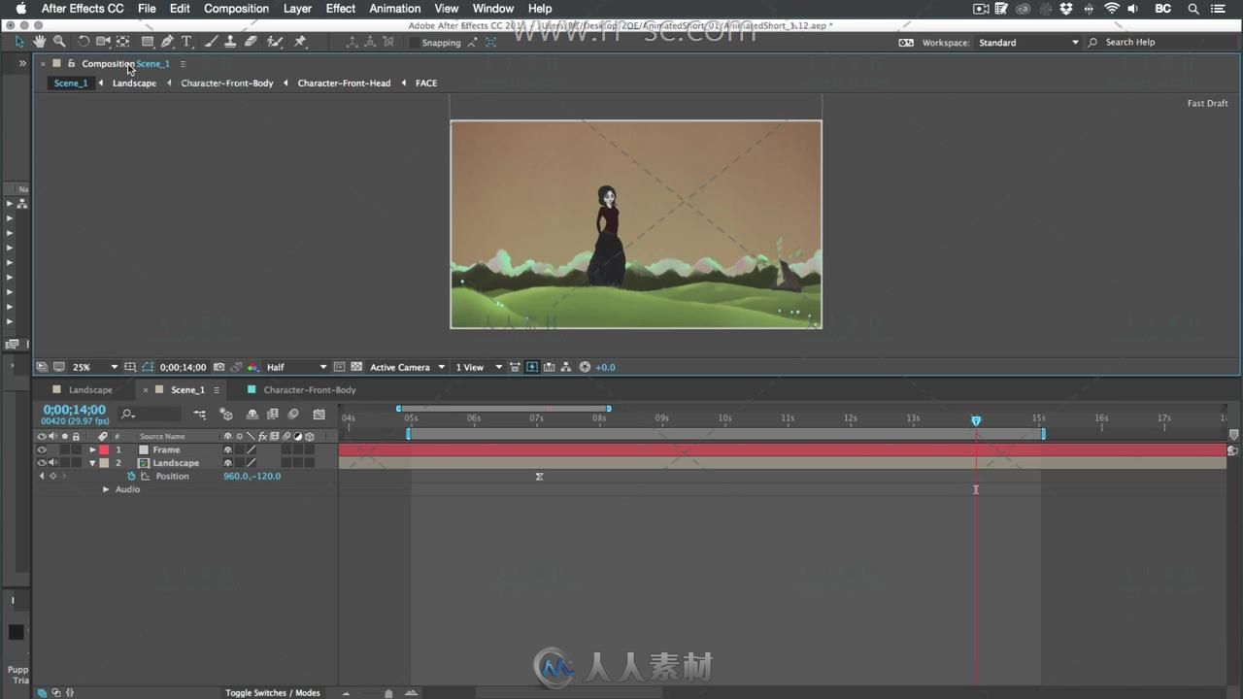Open Composition Mini-Flowchart in timeline
Image resolution: width=1243 pixels, height=699 pixels.
click(x=199, y=415)
